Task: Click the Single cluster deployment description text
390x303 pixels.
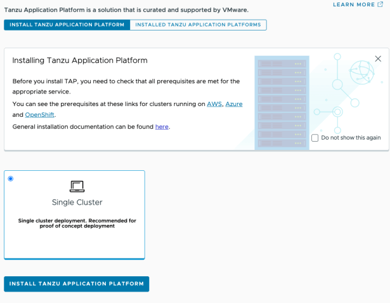Action: click(x=77, y=223)
